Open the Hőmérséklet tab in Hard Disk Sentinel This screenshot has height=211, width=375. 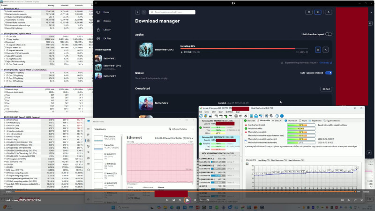(x=263, y=121)
